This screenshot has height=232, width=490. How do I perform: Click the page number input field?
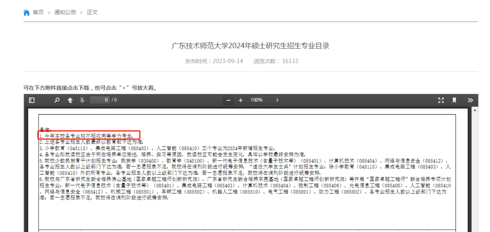(99, 100)
